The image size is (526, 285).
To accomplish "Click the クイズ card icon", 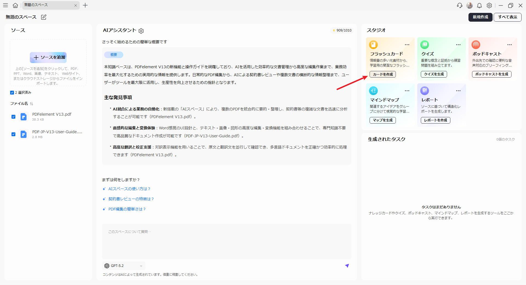I will pos(425,44).
